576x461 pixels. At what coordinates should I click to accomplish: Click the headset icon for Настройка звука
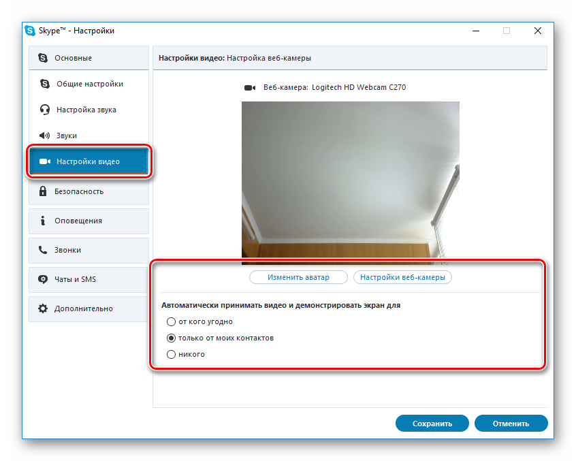tap(45, 110)
